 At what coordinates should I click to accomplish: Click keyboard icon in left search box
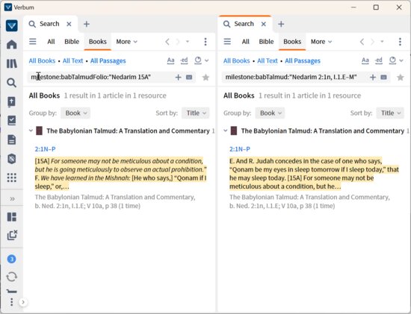[x=189, y=77]
